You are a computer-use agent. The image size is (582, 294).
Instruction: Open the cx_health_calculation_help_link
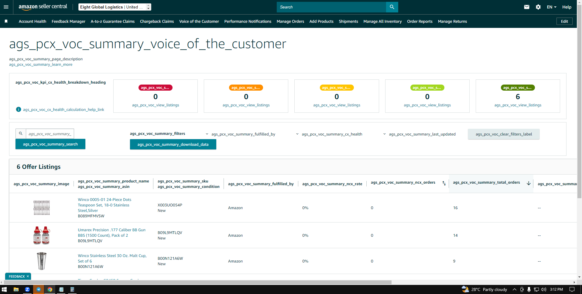tap(63, 109)
